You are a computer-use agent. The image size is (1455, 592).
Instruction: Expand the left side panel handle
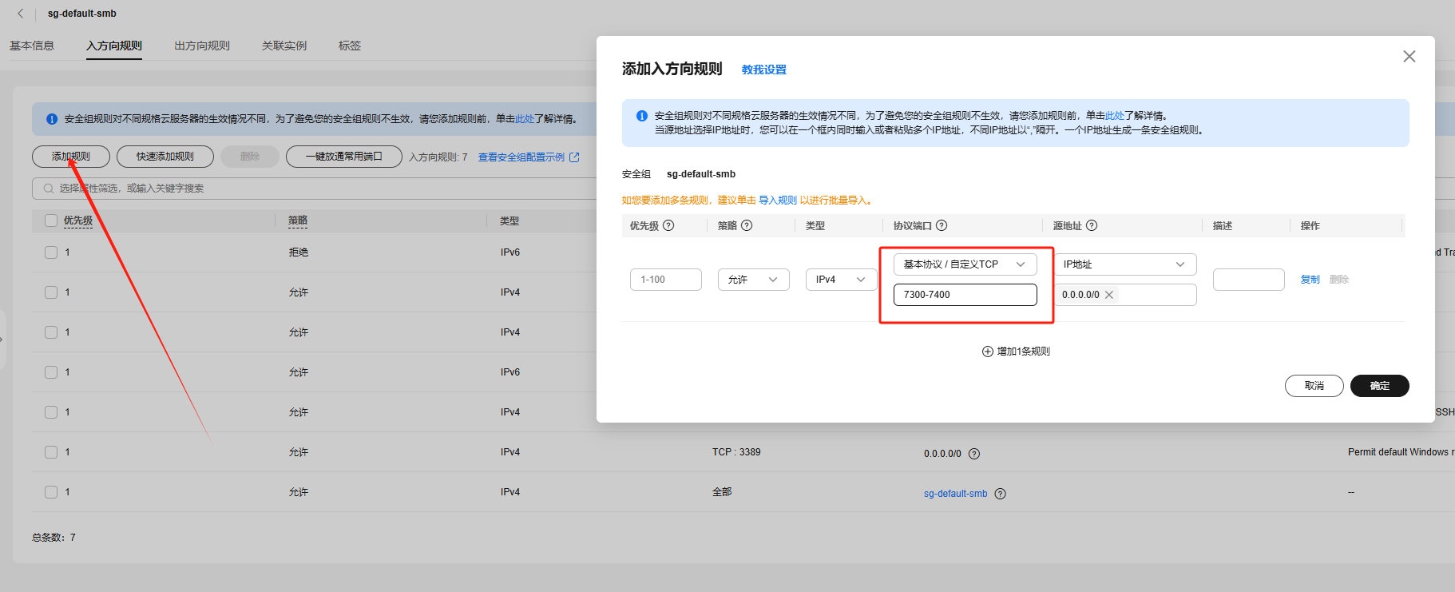[x=2, y=340]
